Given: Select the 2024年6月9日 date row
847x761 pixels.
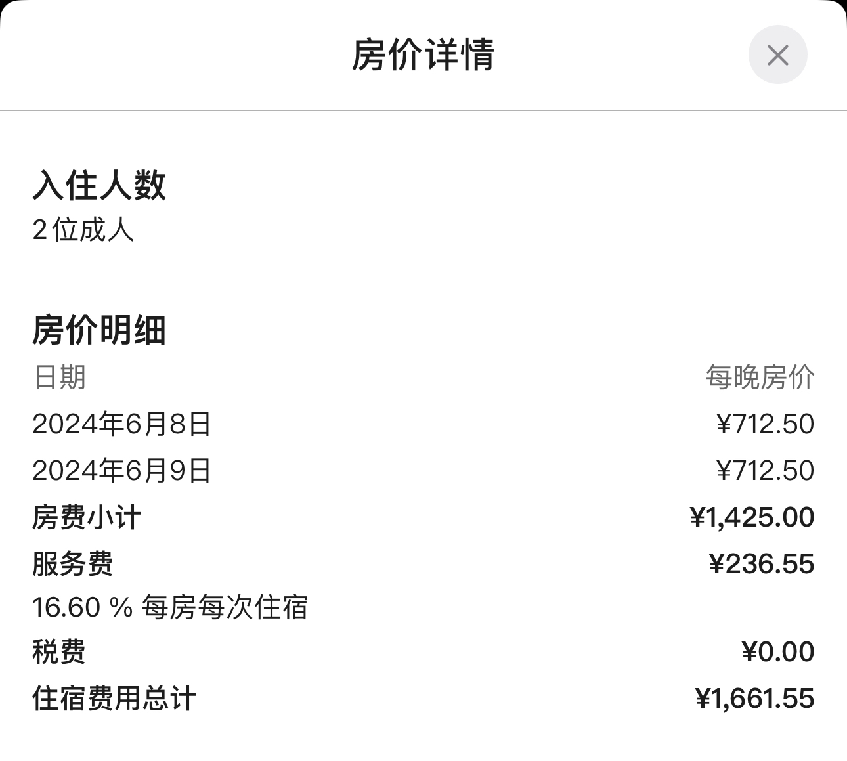Looking at the screenshot, I should [x=423, y=470].
